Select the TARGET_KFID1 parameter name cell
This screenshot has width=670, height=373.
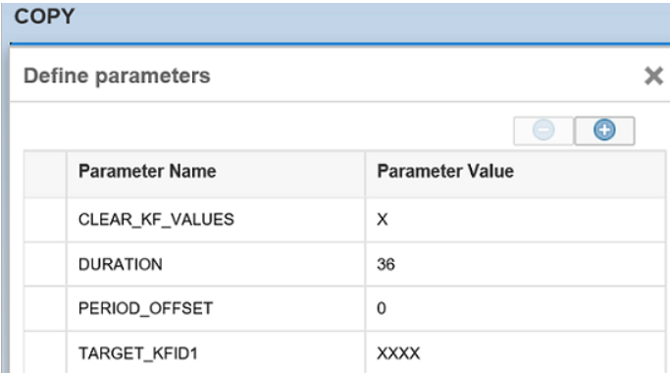[216, 352]
